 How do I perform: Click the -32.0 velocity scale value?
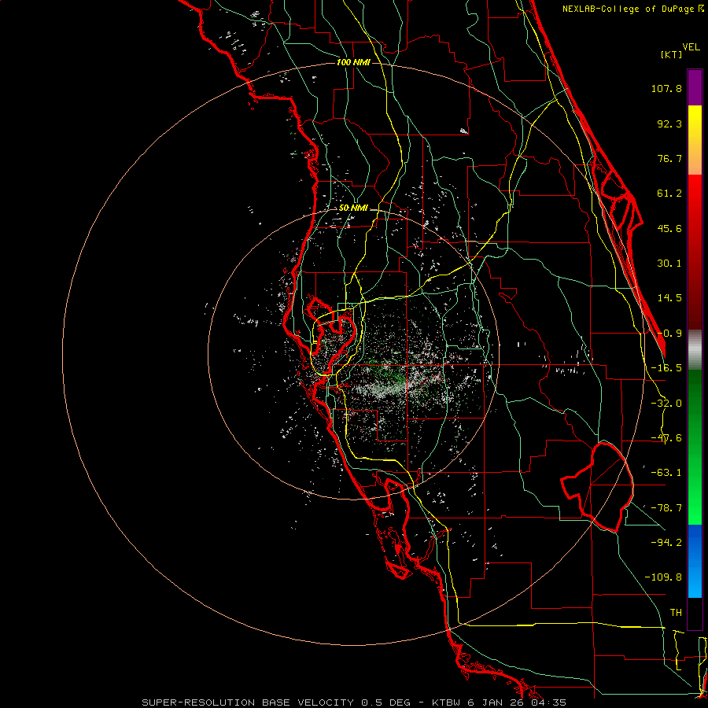click(666, 404)
